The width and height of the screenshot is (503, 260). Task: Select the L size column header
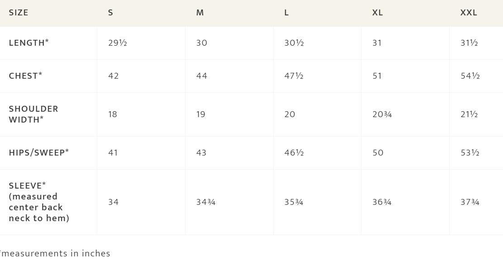pos(286,13)
